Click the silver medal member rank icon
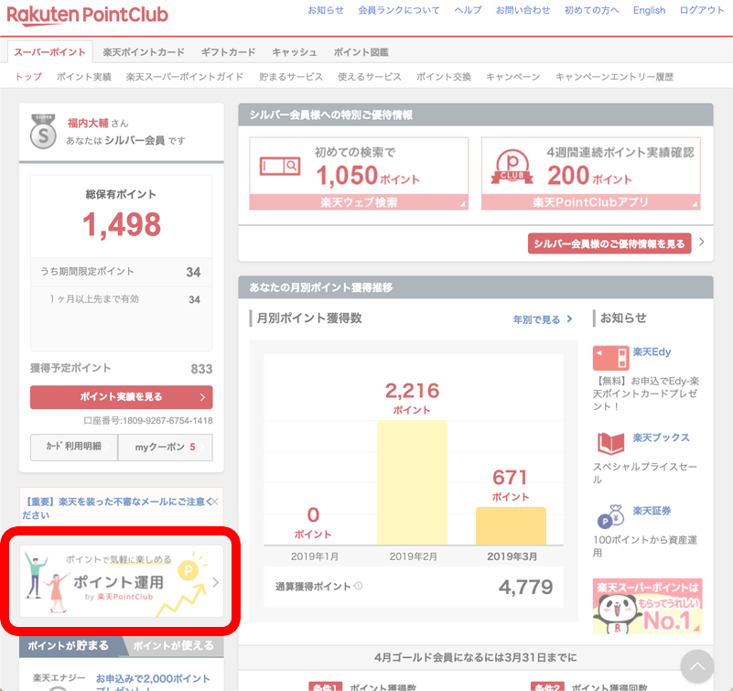Screen dimensions: 733x691 (43, 132)
